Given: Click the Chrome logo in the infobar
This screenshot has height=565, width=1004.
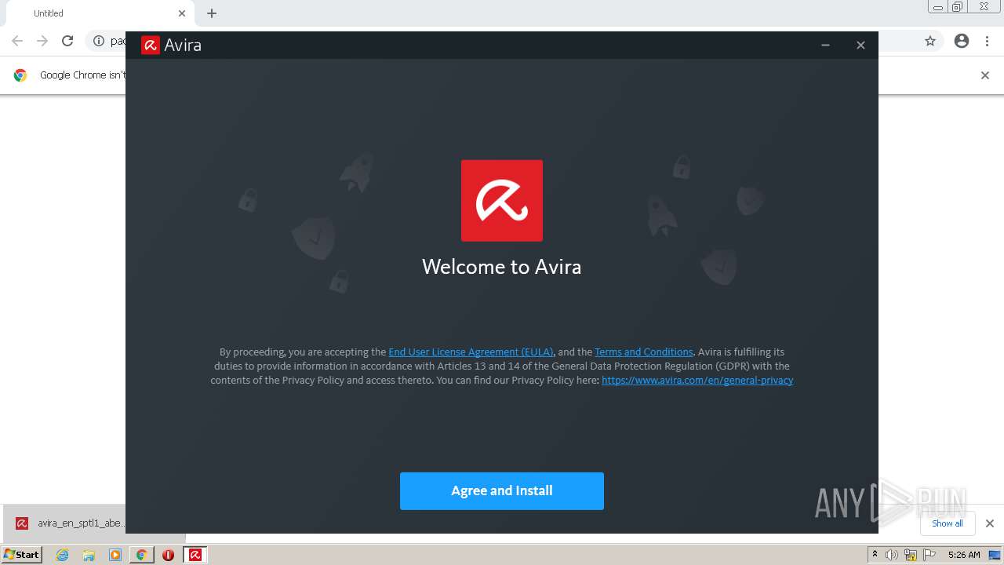Looking at the screenshot, I should [20, 75].
